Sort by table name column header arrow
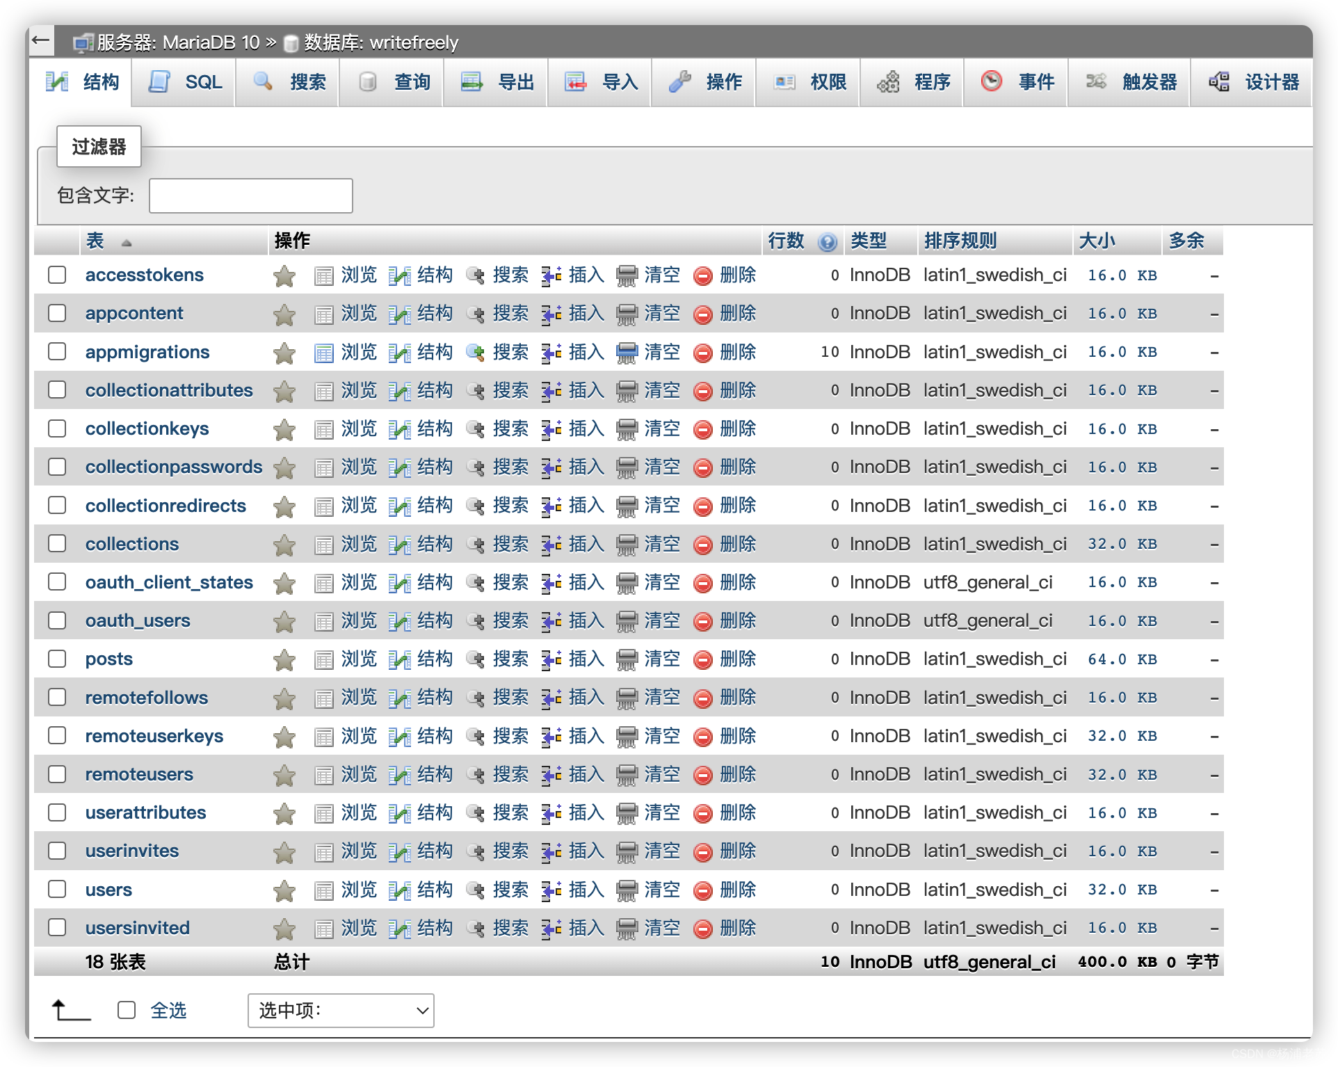Screen dimensions: 1338x1067 click(126, 243)
